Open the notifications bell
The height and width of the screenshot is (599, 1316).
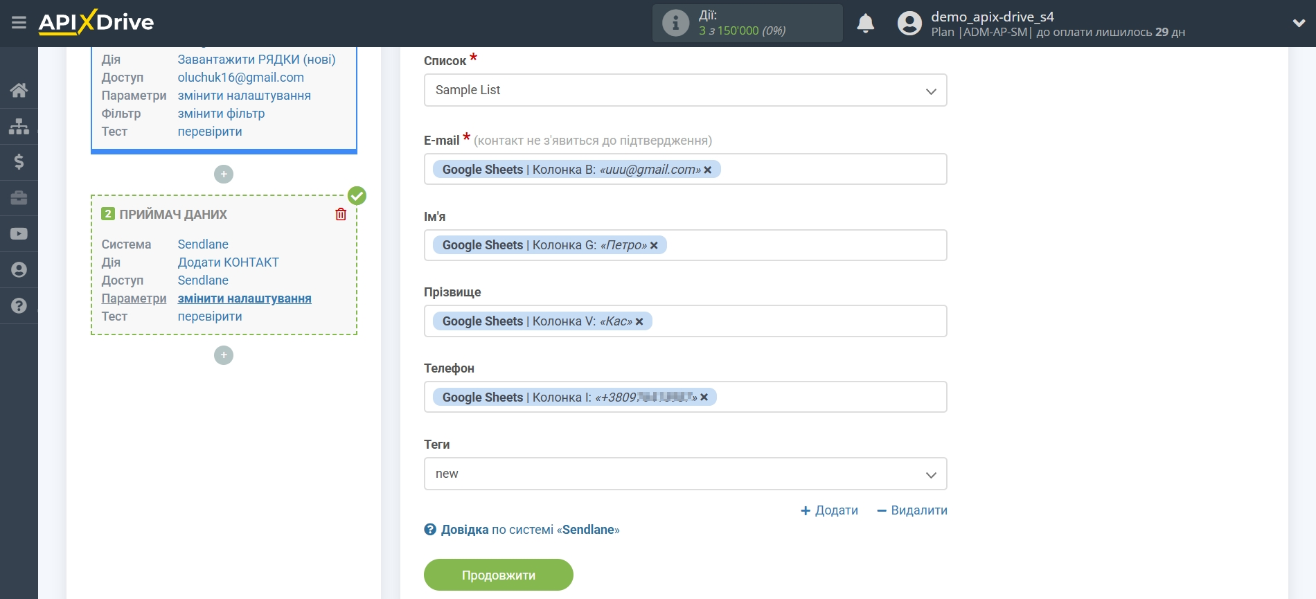tap(865, 23)
